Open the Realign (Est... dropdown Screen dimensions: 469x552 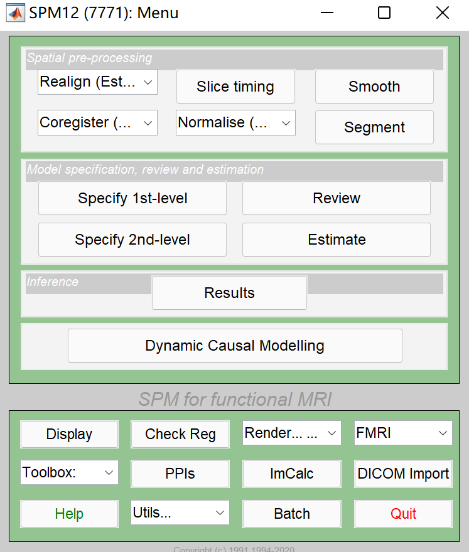coord(97,82)
